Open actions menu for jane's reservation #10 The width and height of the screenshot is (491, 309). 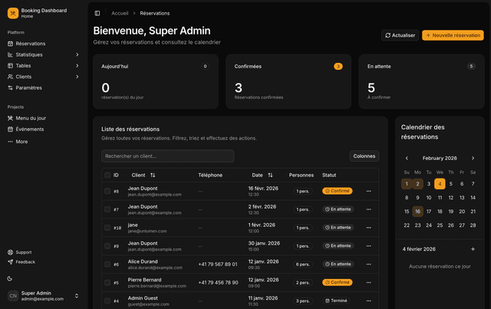(368, 228)
